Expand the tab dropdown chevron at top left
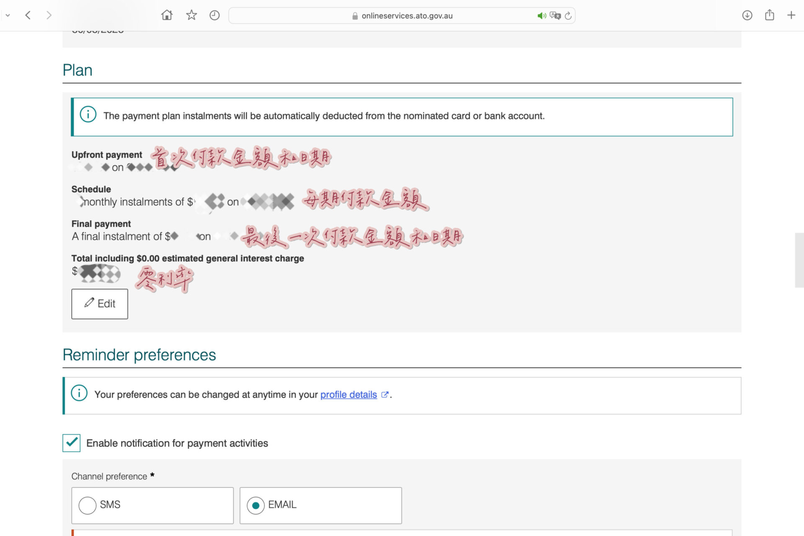 [x=8, y=15]
